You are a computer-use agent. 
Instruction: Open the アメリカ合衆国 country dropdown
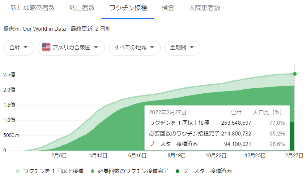point(71,48)
